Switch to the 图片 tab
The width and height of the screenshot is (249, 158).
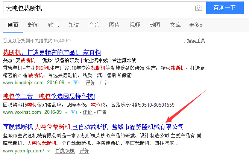click(114, 25)
